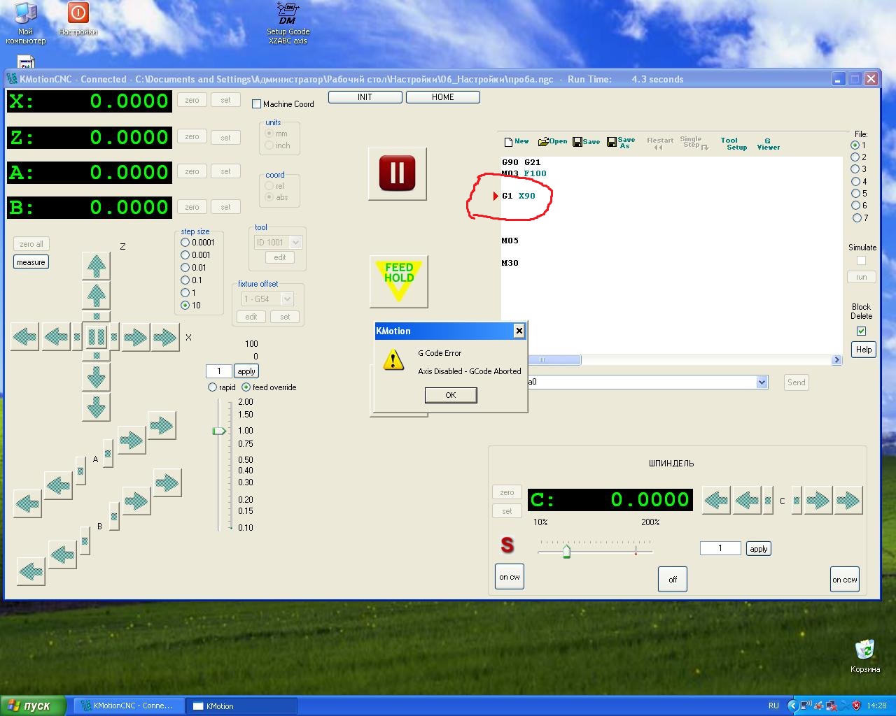Open Tool Setup from the toolbar
This screenshot has width=896, height=716.
point(735,143)
